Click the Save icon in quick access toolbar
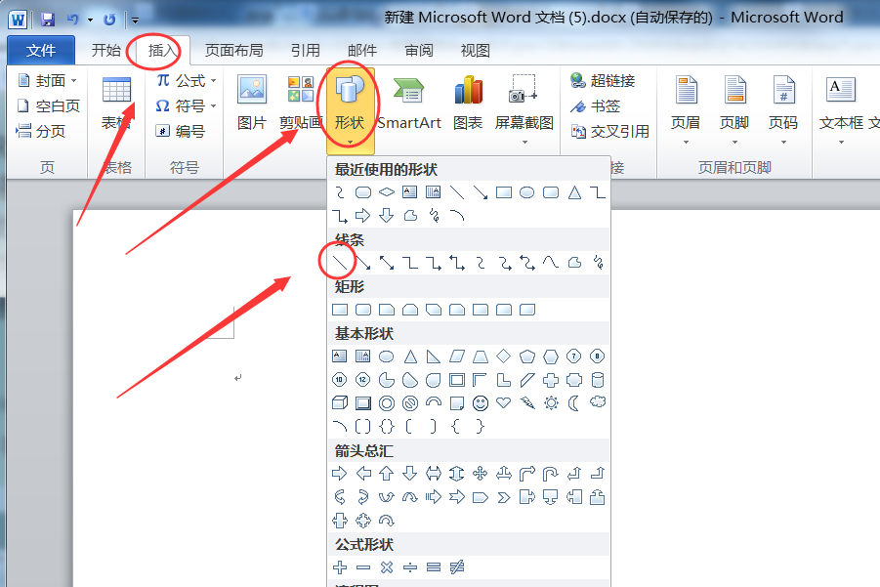 [47, 19]
